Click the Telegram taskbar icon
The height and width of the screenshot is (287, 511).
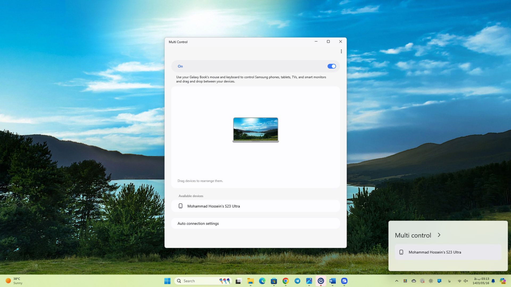297,281
